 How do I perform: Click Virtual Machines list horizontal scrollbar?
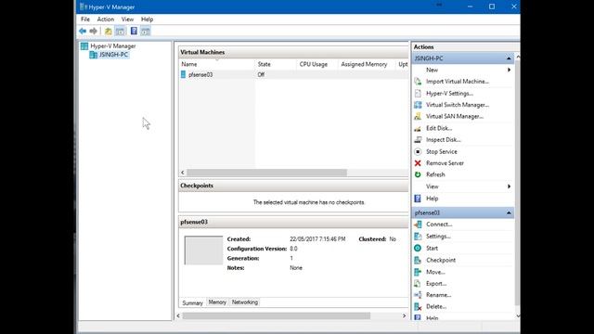(266, 173)
